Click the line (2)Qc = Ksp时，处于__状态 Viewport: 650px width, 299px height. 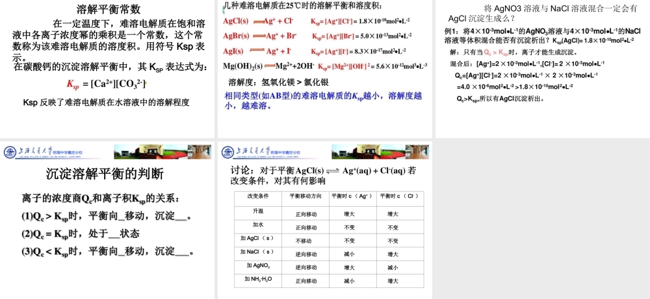(81, 234)
